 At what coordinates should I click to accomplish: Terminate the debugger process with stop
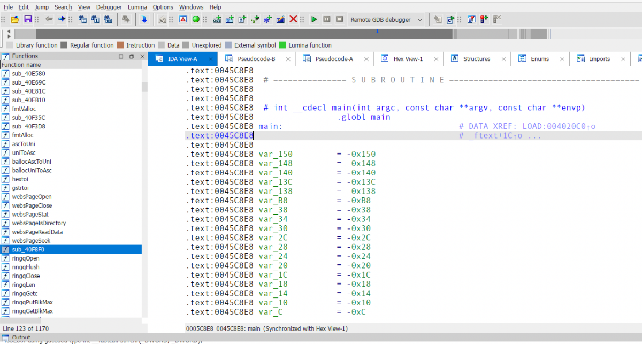click(x=340, y=19)
